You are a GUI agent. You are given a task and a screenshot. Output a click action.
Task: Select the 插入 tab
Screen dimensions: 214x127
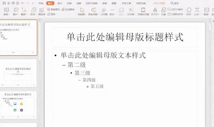(50, 3)
